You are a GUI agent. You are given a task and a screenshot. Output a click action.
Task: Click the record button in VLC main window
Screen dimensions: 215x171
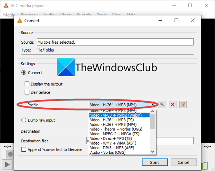(x=10, y=154)
